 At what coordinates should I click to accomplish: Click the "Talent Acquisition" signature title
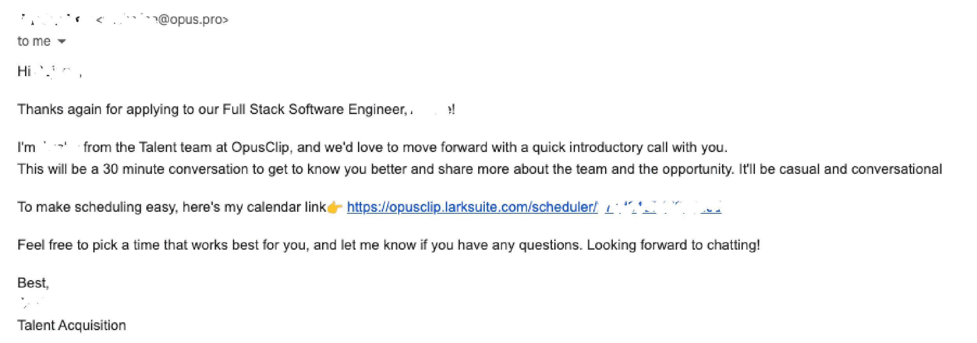(x=71, y=325)
